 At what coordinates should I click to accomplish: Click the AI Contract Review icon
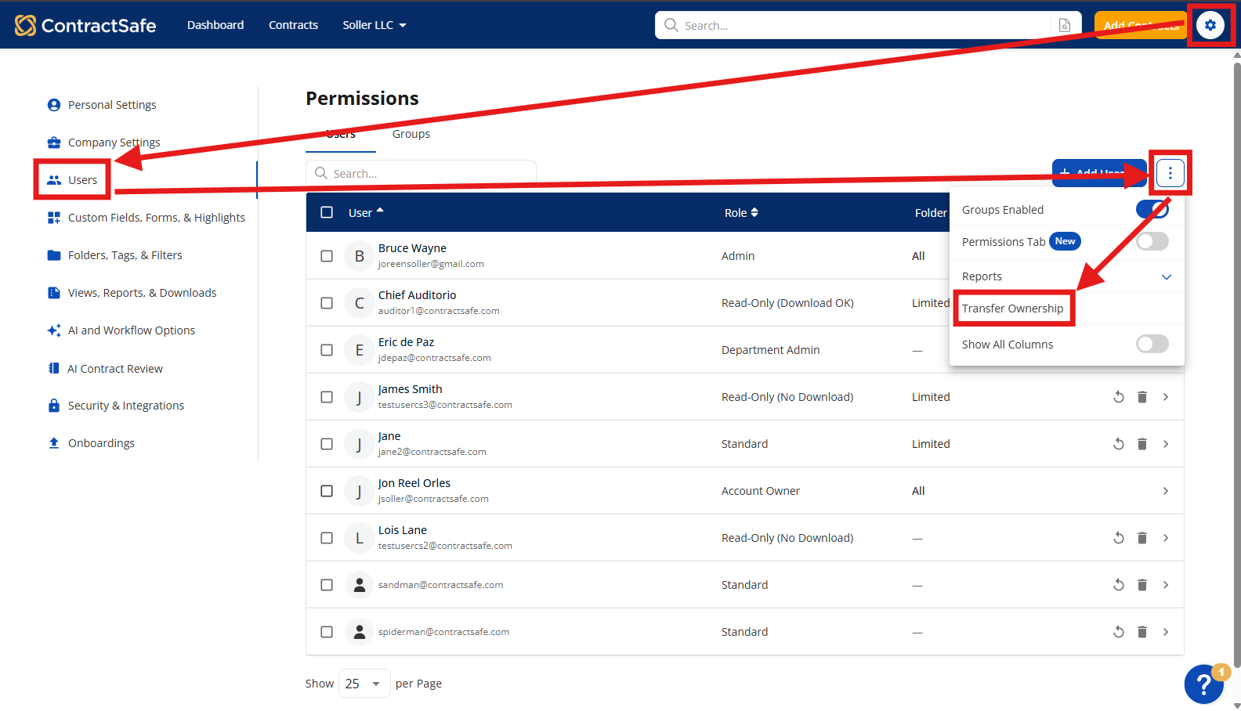click(54, 368)
